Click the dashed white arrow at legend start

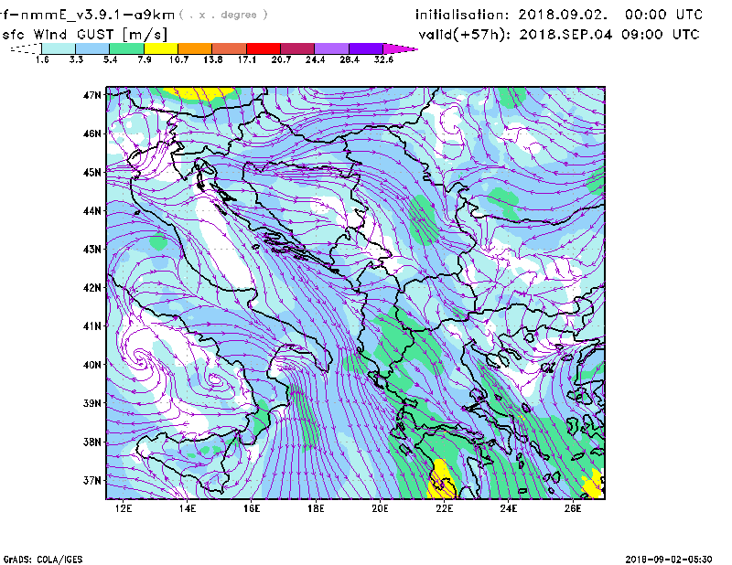pyautogui.click(x=26, y=48)
